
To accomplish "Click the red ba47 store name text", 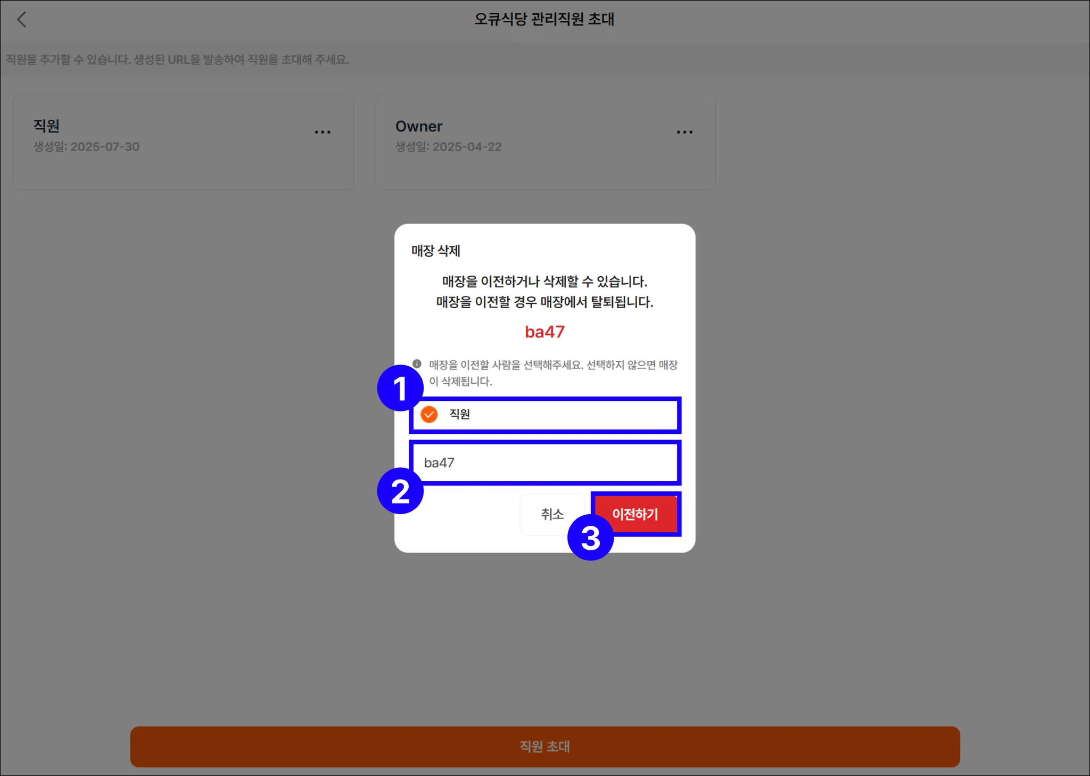I will coord(544,332).
